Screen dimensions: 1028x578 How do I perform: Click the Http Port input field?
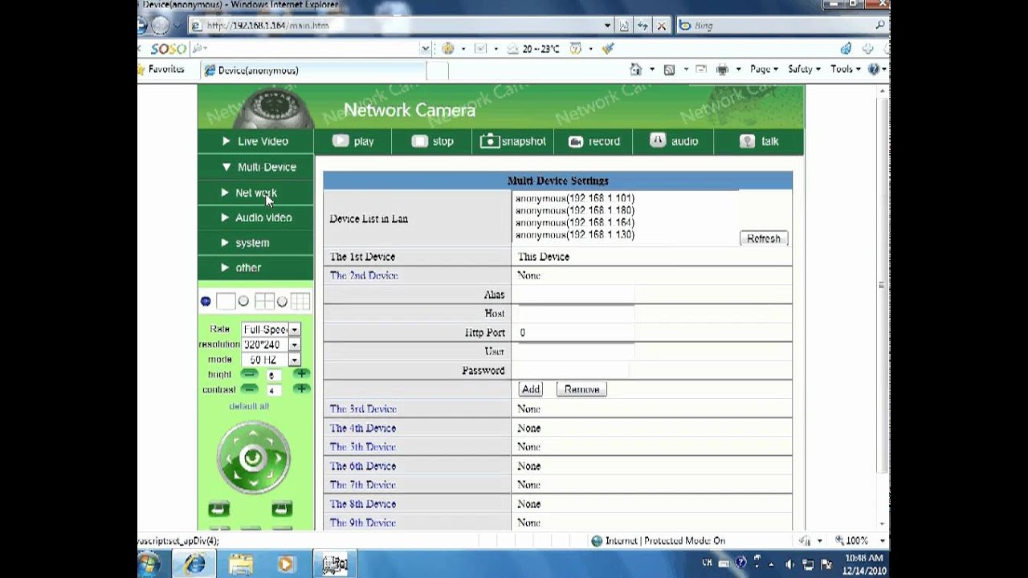574,332
